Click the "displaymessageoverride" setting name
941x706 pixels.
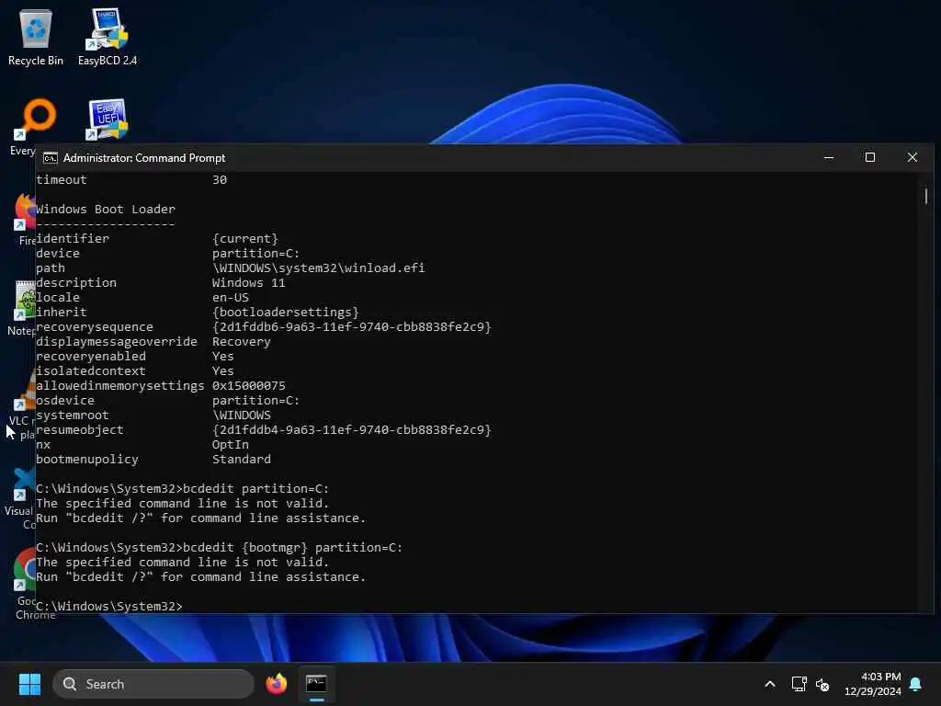117,342
